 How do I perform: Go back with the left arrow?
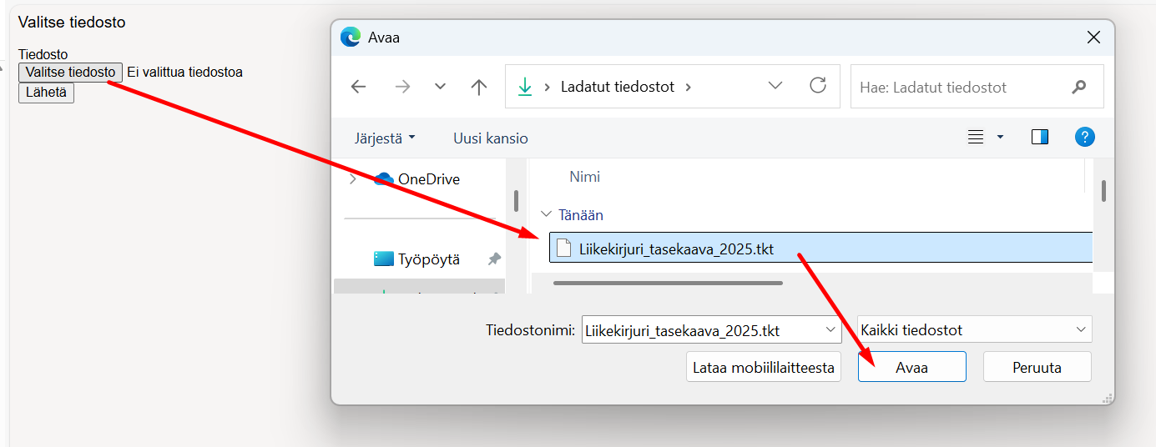(x=359, y=87)
